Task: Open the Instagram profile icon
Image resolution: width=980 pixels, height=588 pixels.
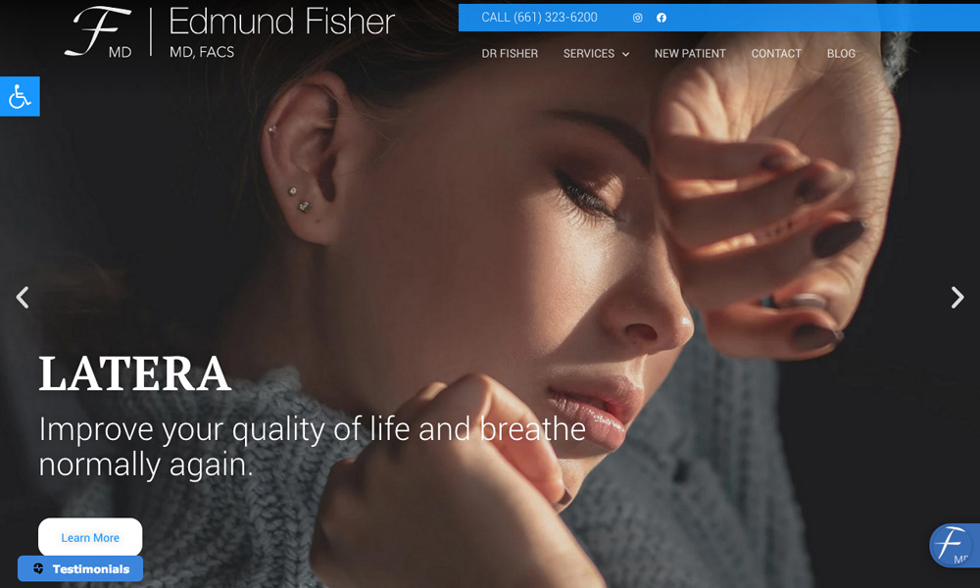Action: (638, 18)
